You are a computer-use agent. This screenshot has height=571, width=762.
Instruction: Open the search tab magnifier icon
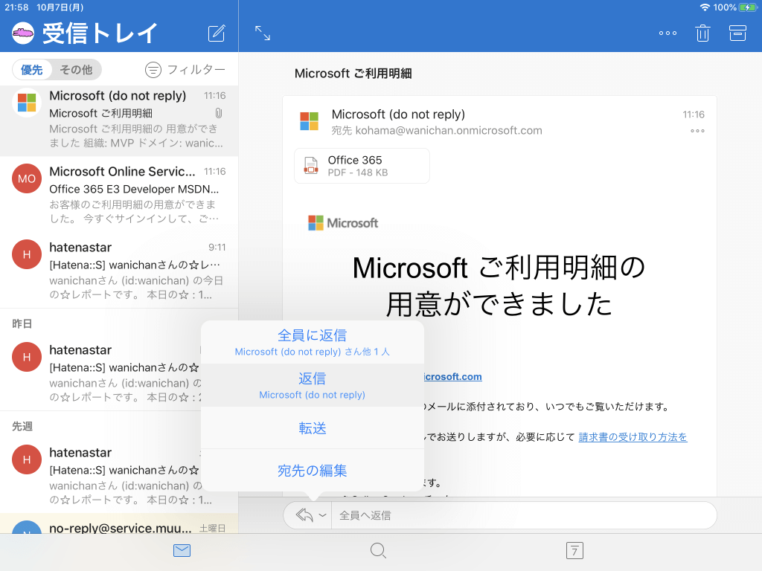(378, 551)
